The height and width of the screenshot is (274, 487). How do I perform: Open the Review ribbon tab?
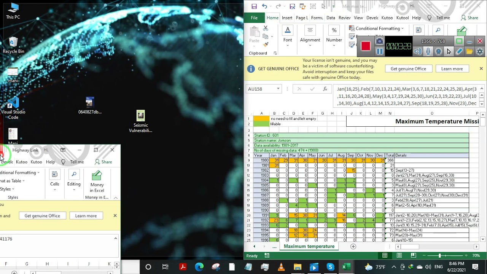tap(344, 18)
